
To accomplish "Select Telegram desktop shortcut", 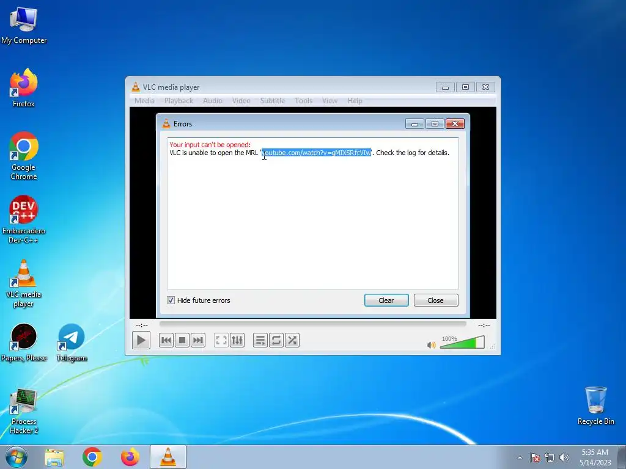I will tap(72, 342).
